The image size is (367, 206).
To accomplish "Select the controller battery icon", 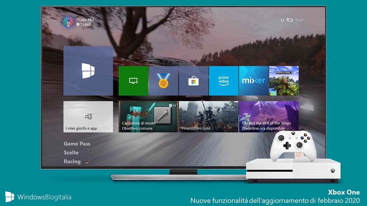I will 290,20.
